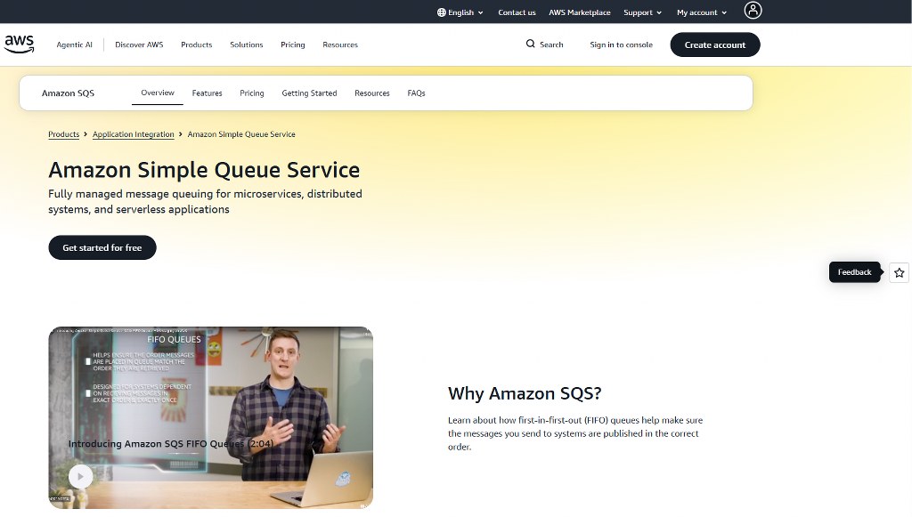Click the Amazon Simple Queue Service heading
This screenshot has width=912, height=517.
[x=204, y=170]
